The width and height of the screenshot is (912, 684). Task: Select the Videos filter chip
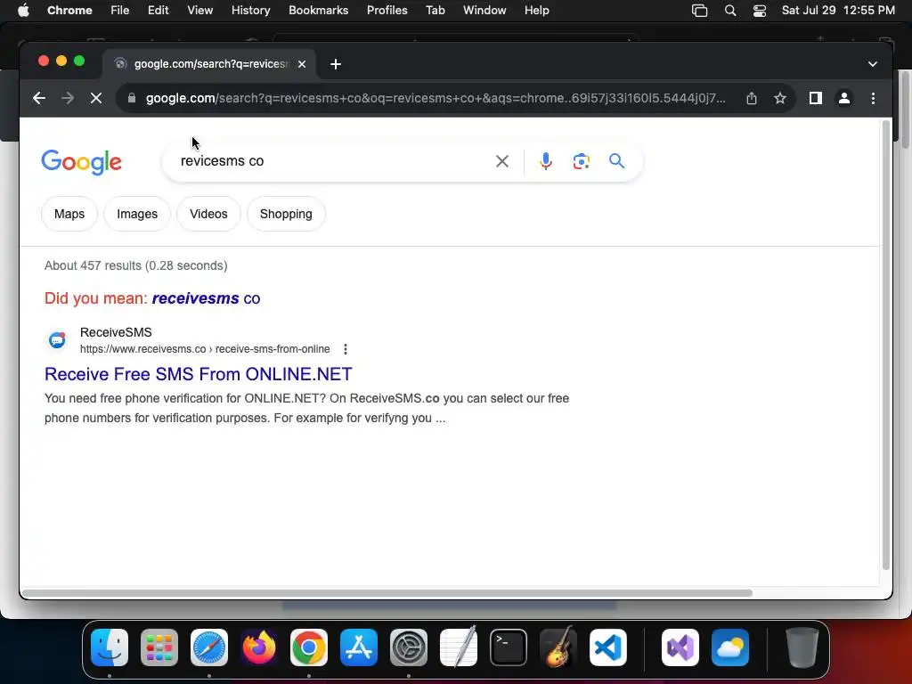point(208,214)
